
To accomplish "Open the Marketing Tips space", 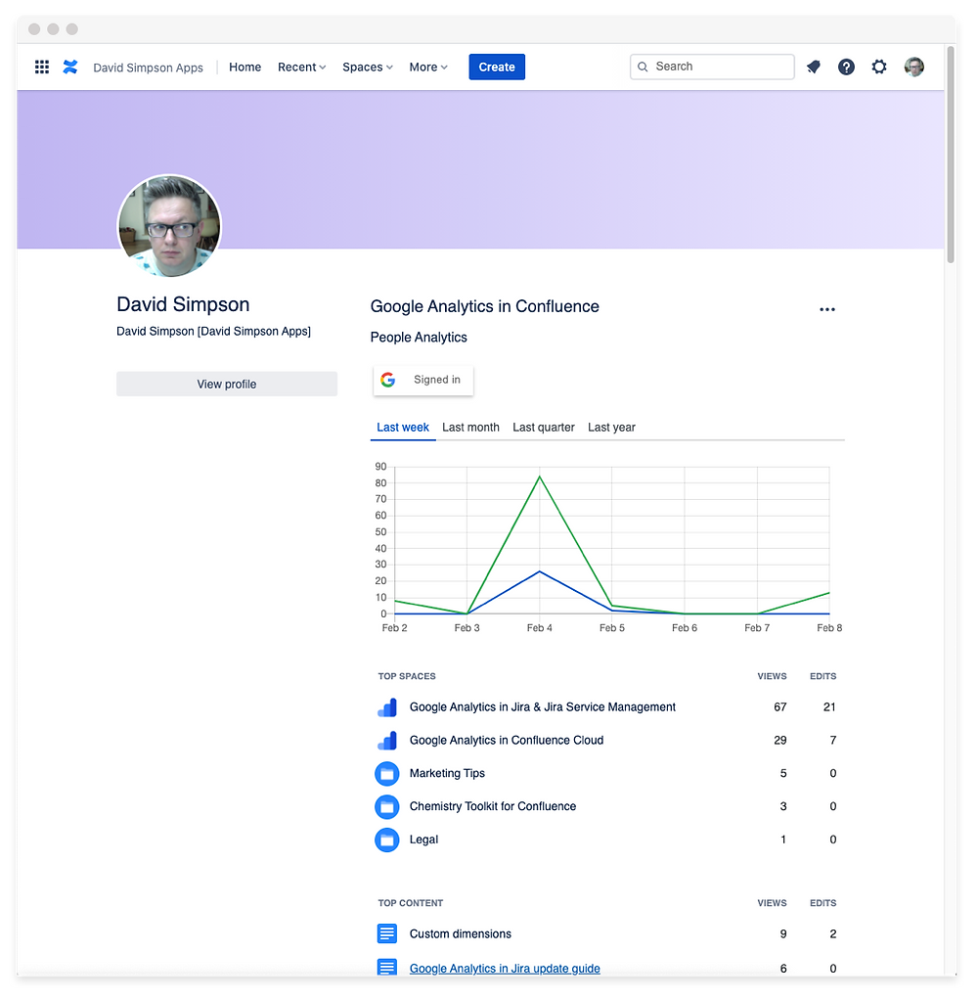I will 447,773.
